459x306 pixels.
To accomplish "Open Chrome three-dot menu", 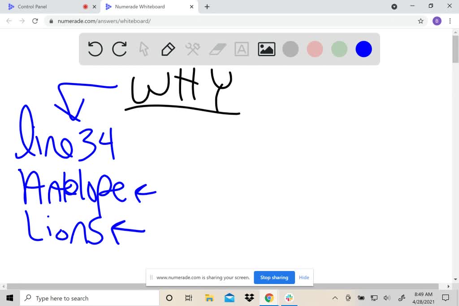I will (x=450, y=21).
